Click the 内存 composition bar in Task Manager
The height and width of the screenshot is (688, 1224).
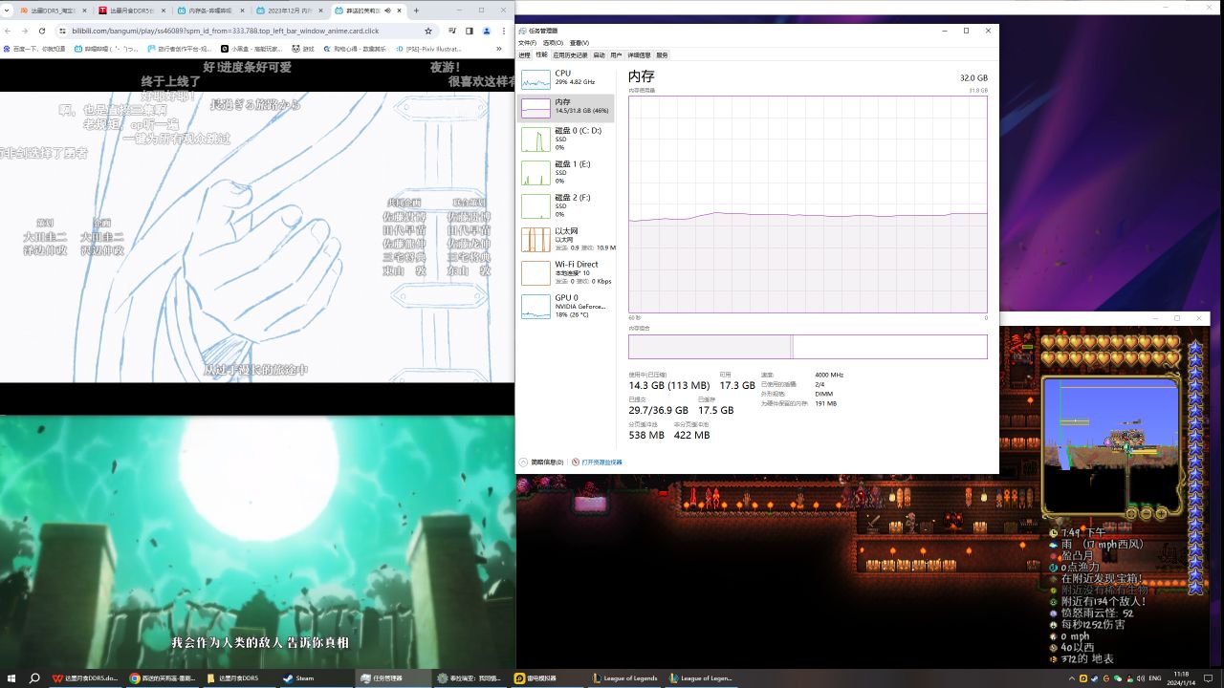808,346
